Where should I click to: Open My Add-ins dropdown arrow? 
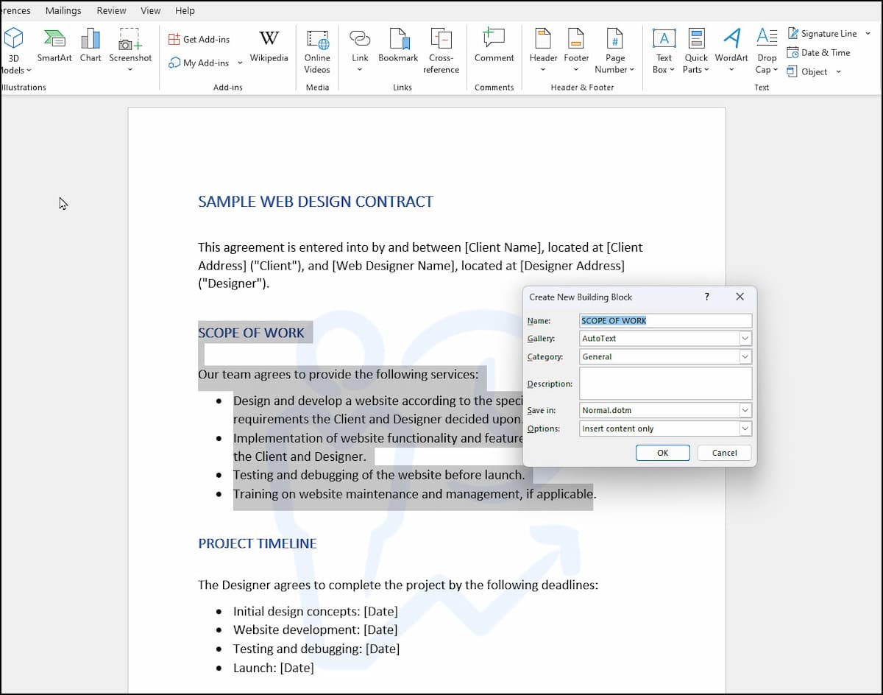click(x=240, y=63)
